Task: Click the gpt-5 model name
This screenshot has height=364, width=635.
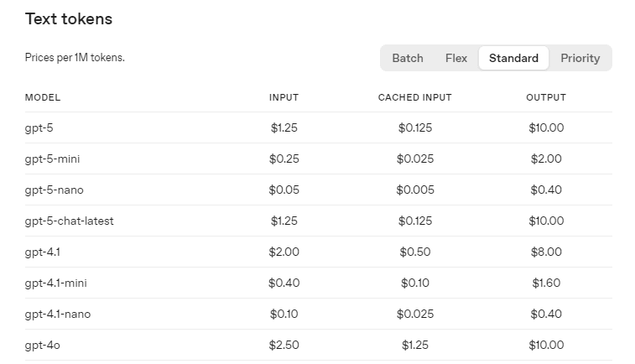Action: 39,128
